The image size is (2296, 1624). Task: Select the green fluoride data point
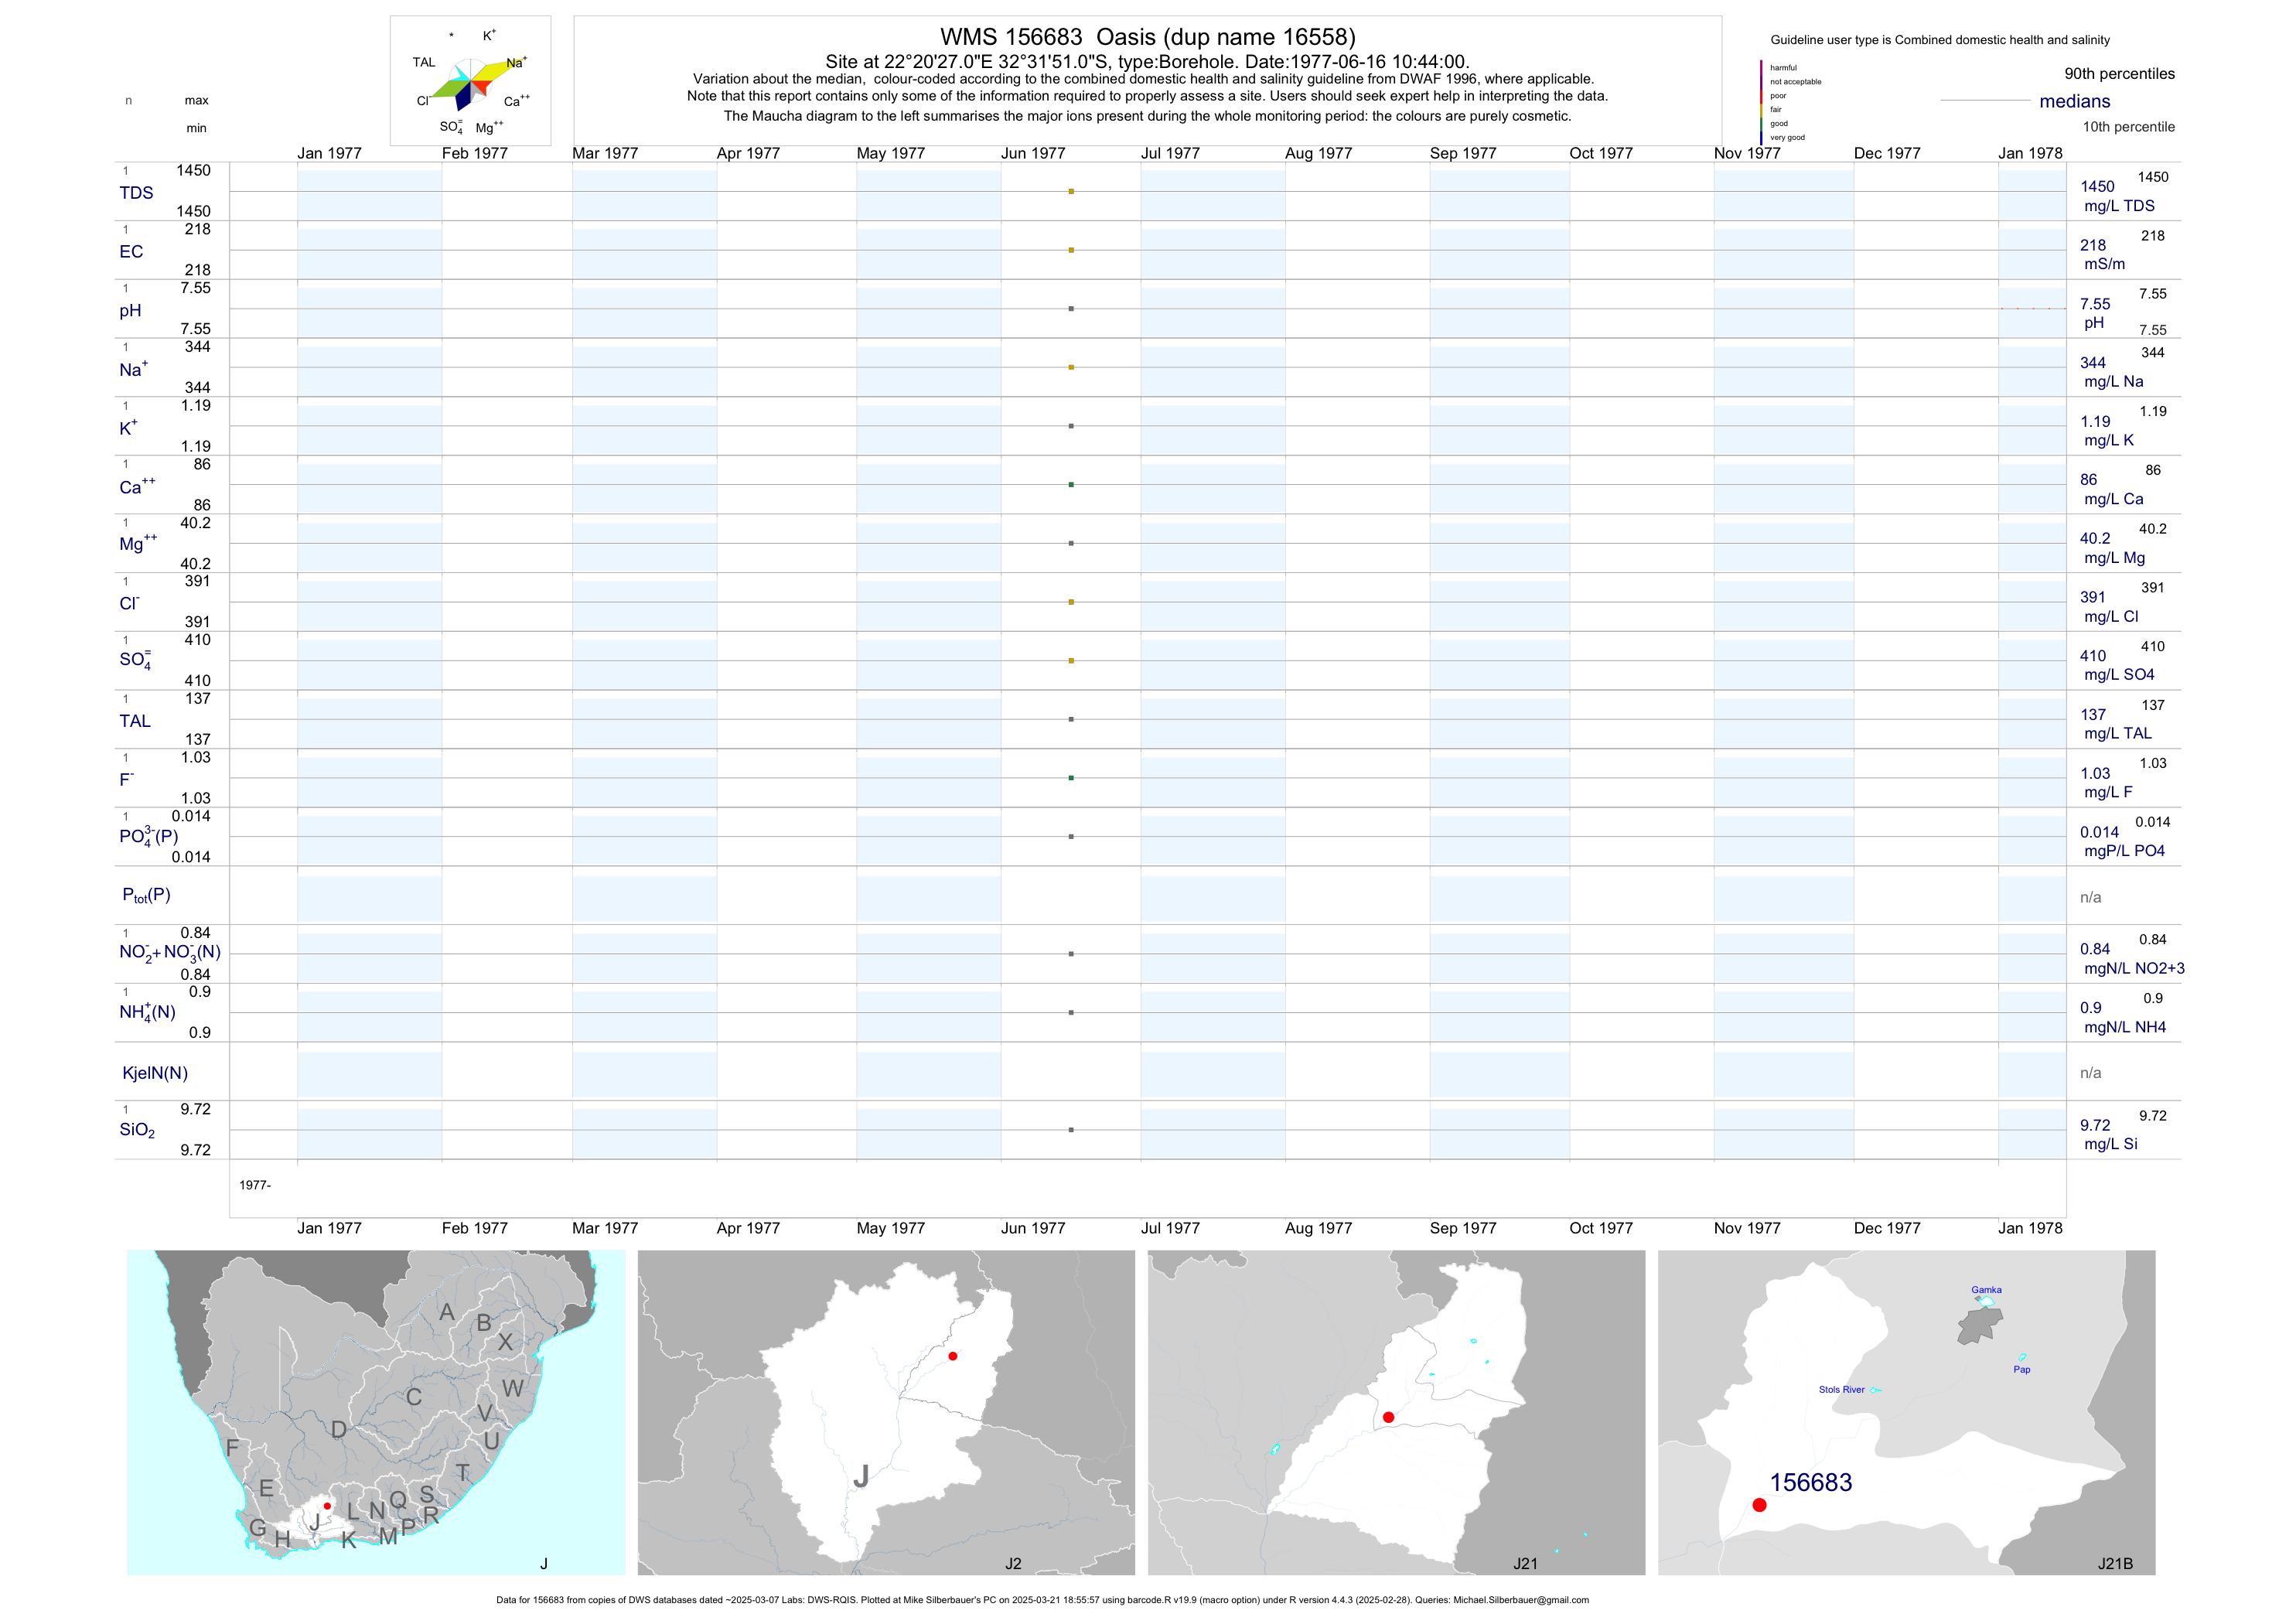(1071, 778)
